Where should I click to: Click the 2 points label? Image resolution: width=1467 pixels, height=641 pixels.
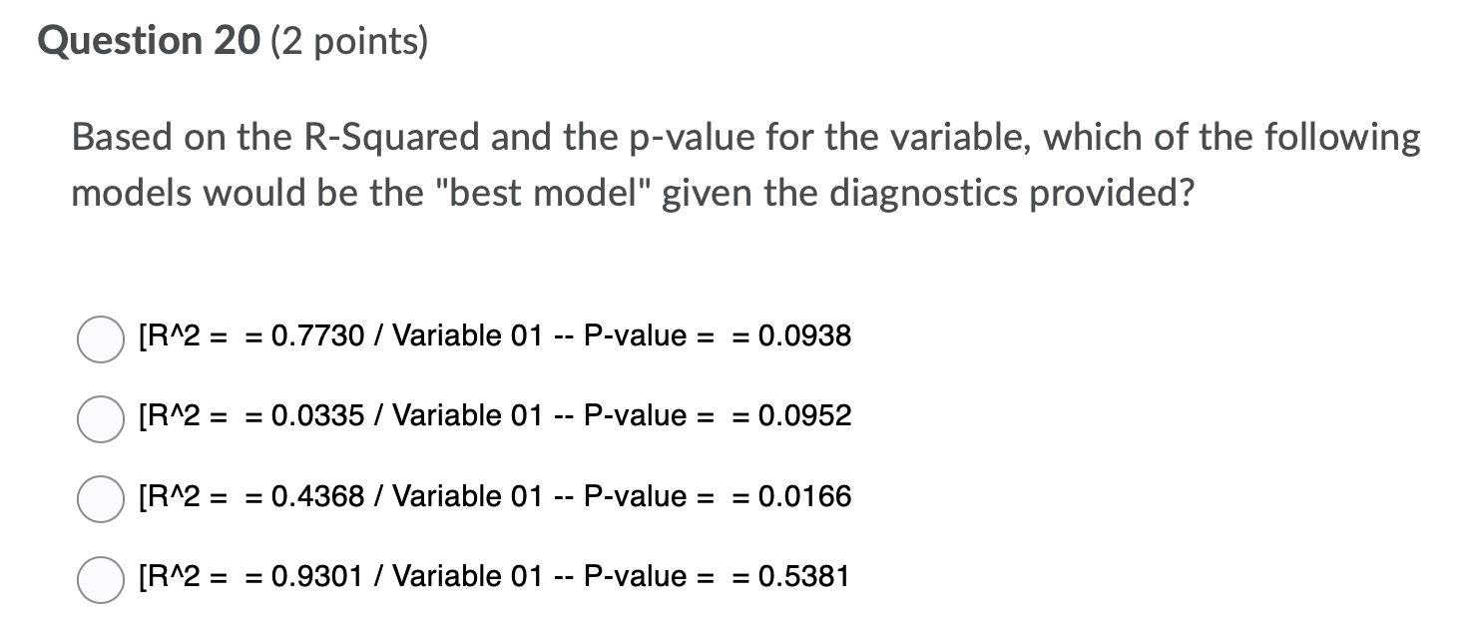(346, 41)
